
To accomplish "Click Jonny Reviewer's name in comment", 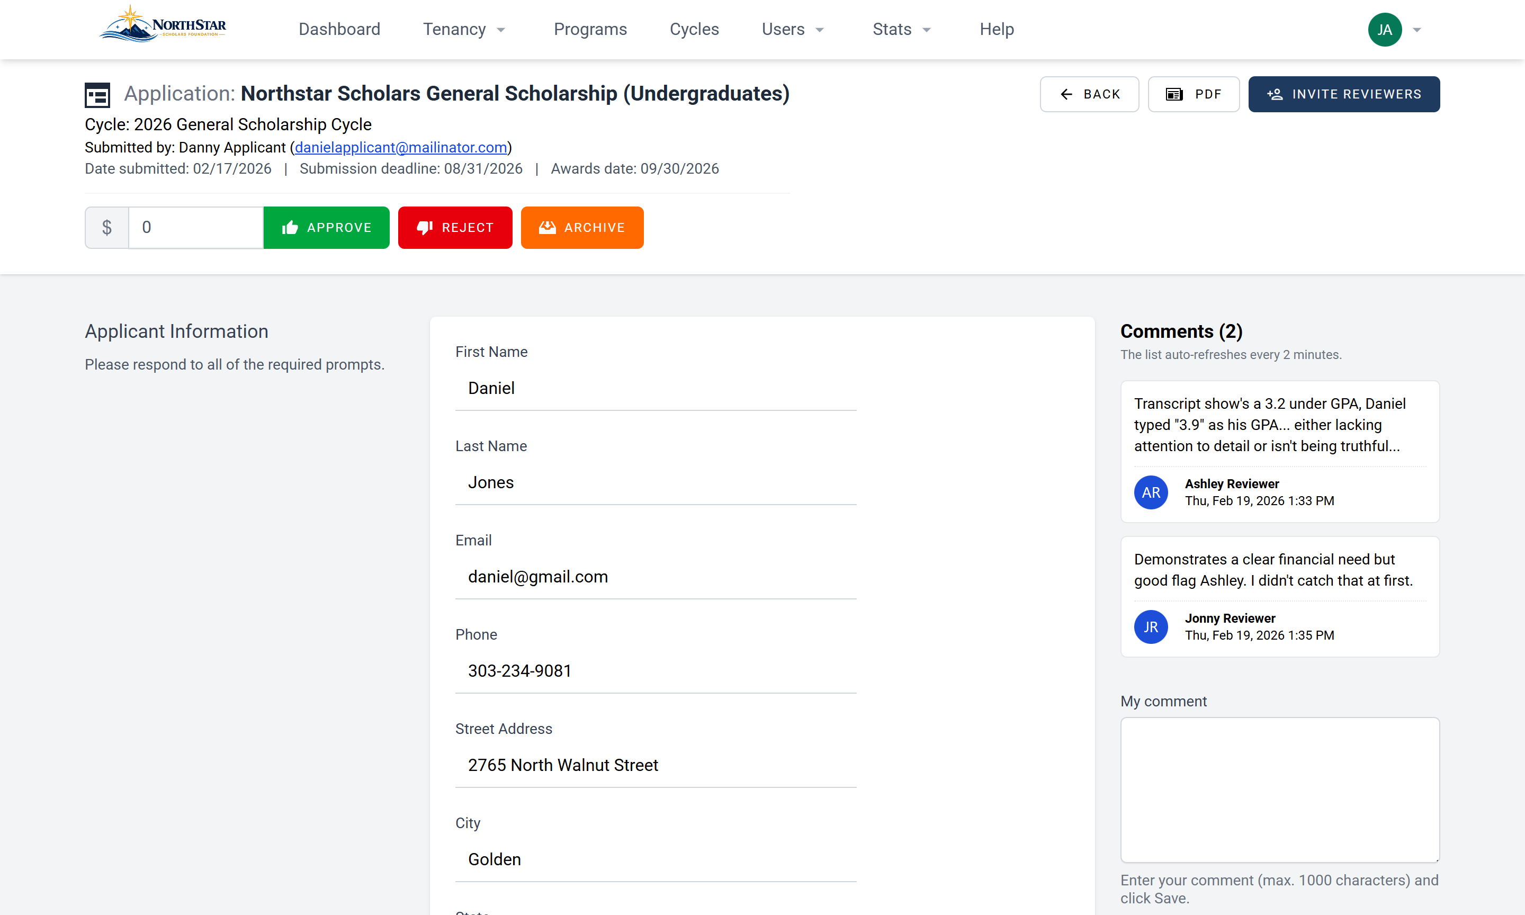I will click(1230, 618).
